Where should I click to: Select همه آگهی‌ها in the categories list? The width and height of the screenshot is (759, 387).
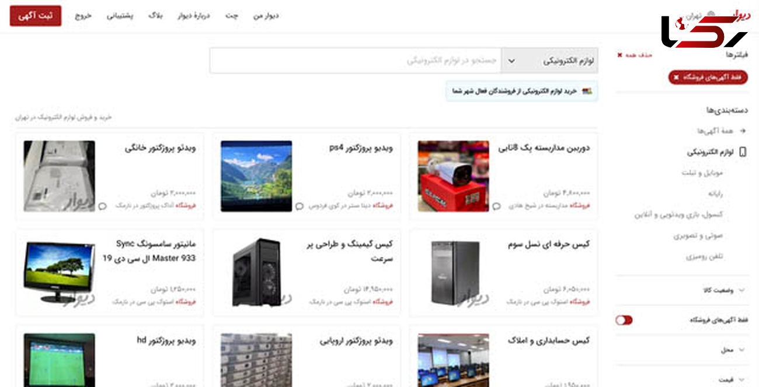coord(715,131)
